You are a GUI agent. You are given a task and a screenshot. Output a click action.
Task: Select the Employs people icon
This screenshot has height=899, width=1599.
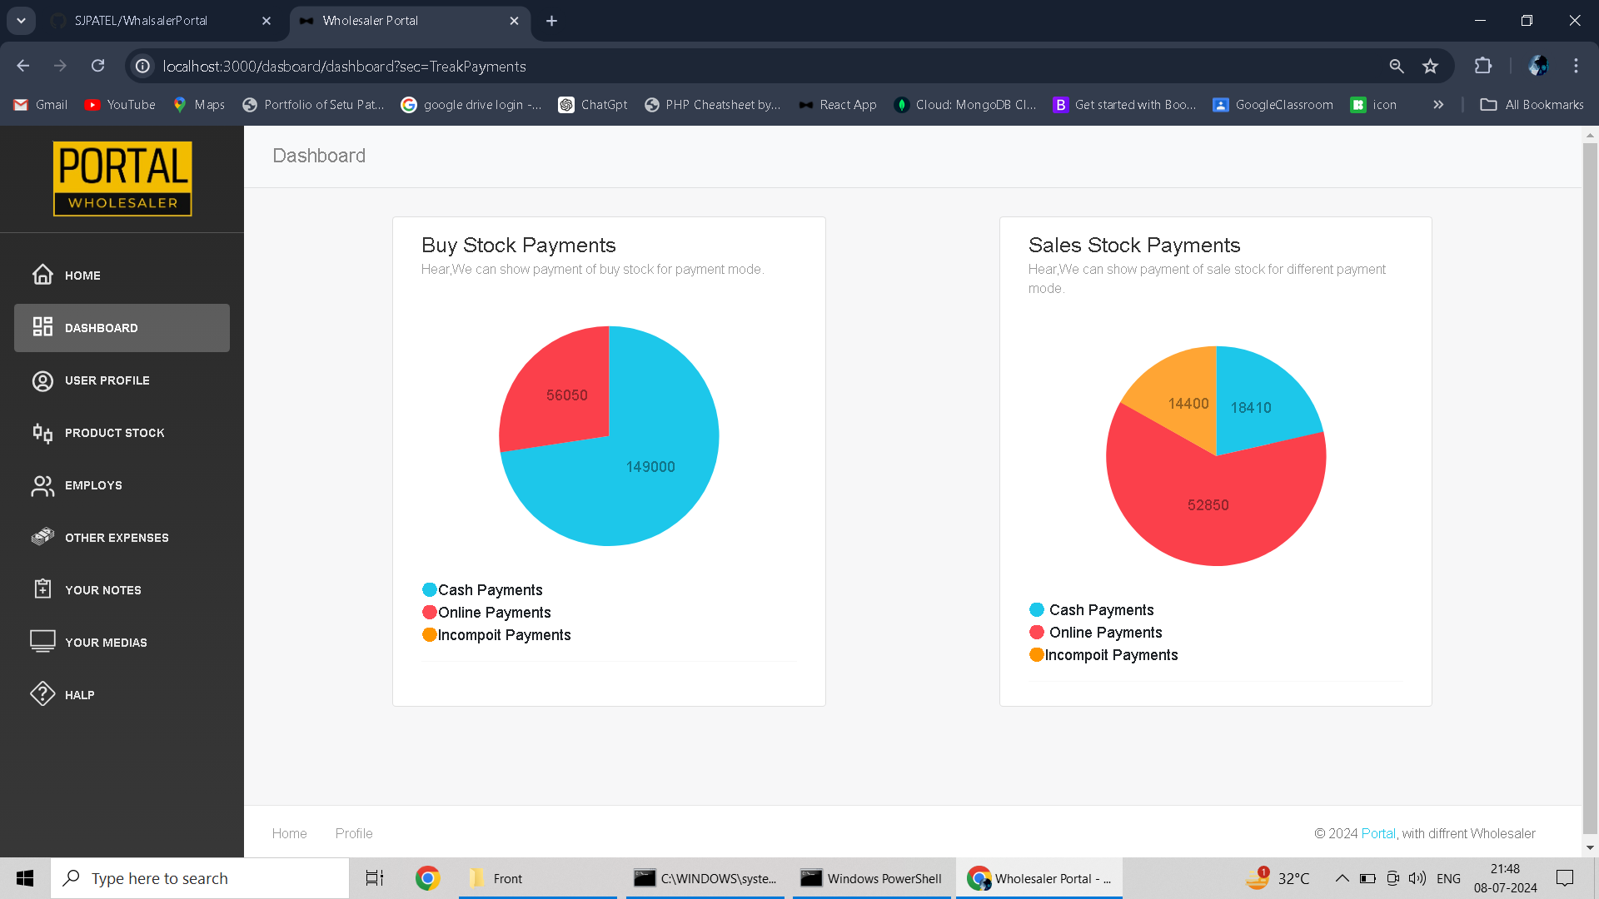click(42, 485)
